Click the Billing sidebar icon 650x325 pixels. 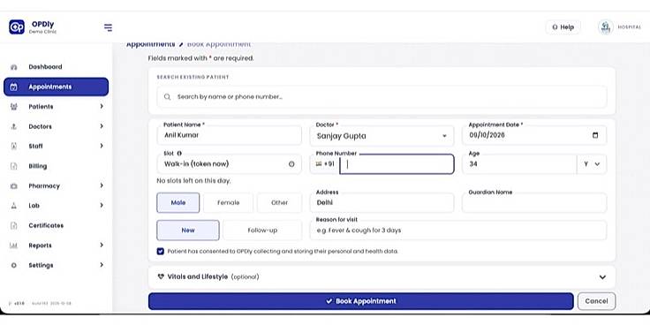pos(13,166)
